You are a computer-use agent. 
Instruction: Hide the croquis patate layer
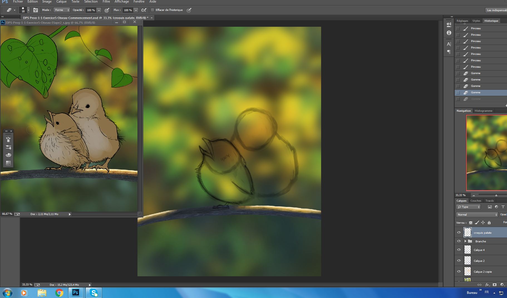click(459, 233)
